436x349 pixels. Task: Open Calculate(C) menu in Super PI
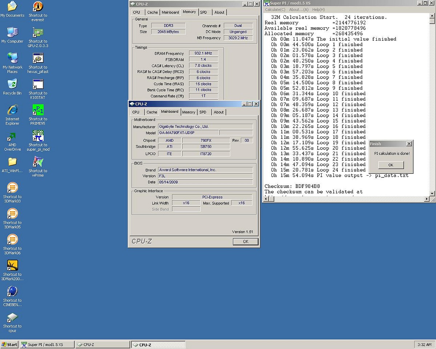[275, 9]
